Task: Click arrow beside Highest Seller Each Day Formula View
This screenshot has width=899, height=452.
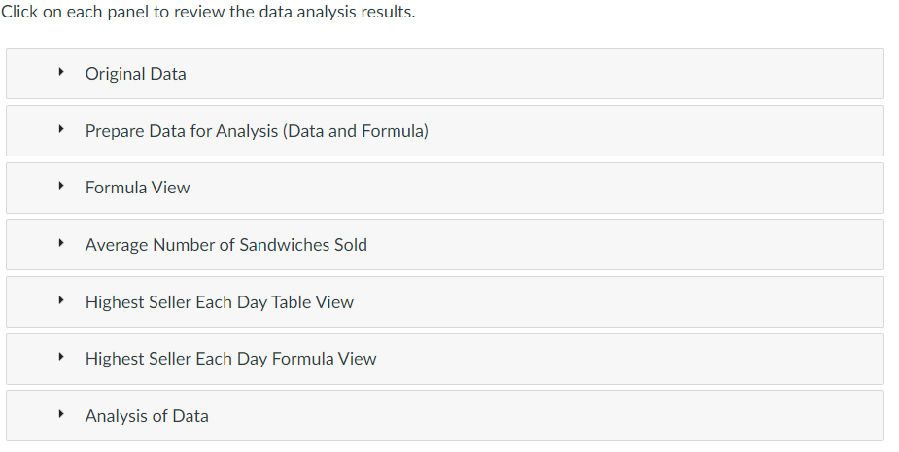Action: pos(61,359)
